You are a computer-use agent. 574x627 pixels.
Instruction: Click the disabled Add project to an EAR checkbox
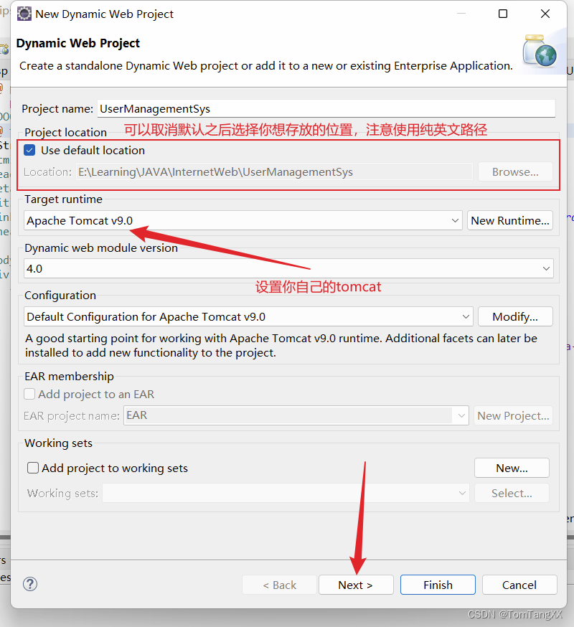(x=29, y=394)
